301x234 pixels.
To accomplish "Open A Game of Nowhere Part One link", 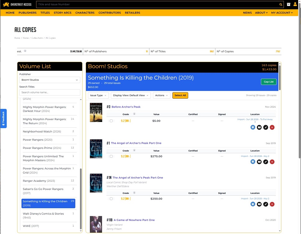I will [134, 220].
